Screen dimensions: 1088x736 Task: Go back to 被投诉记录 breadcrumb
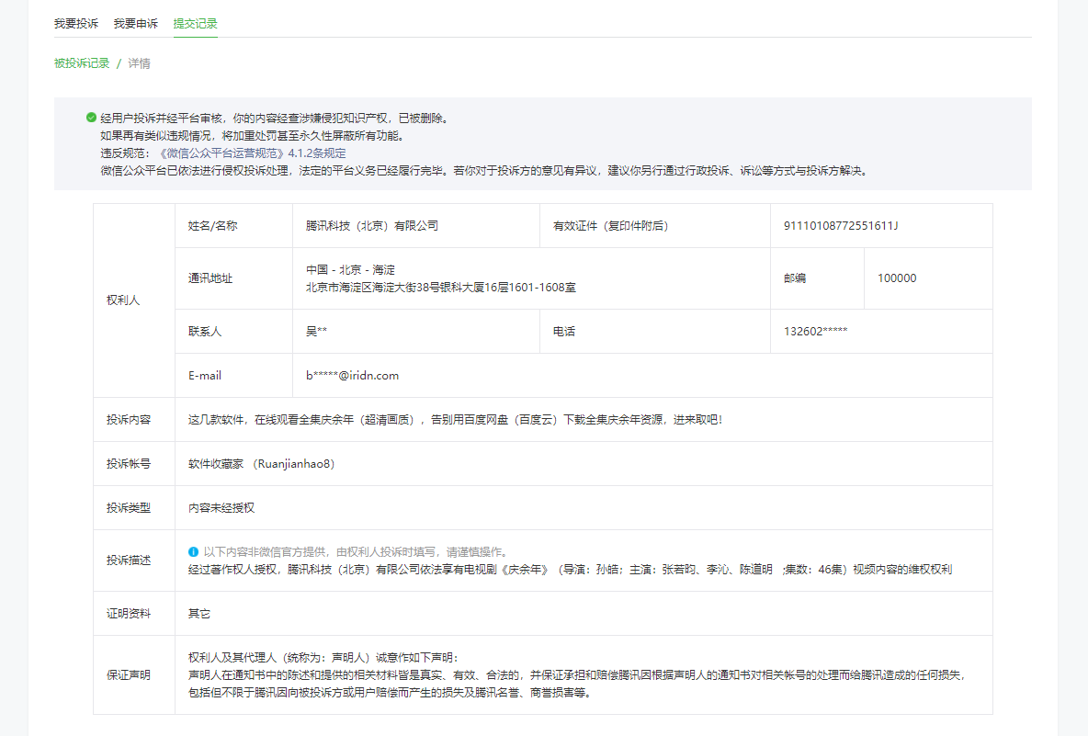pos(82,63)
